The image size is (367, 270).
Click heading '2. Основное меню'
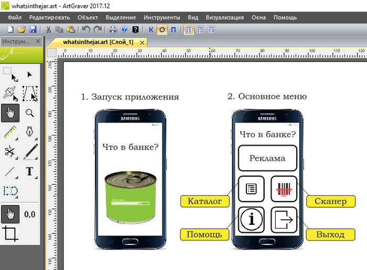point(267,96)
